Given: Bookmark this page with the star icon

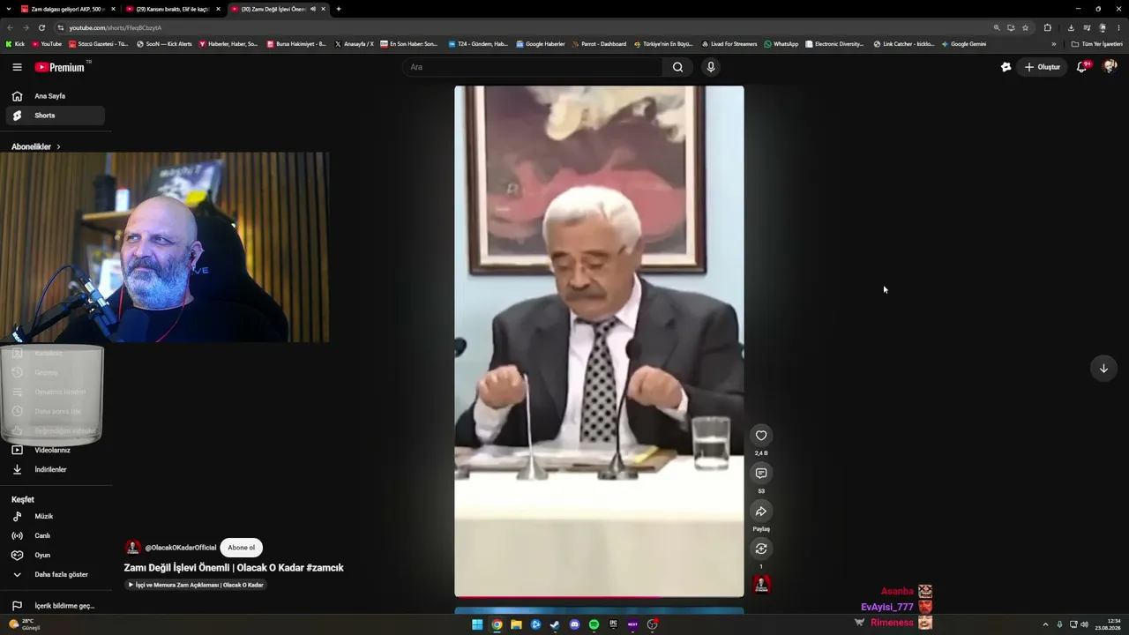Looking at the screenshot, I should 1025,27.
